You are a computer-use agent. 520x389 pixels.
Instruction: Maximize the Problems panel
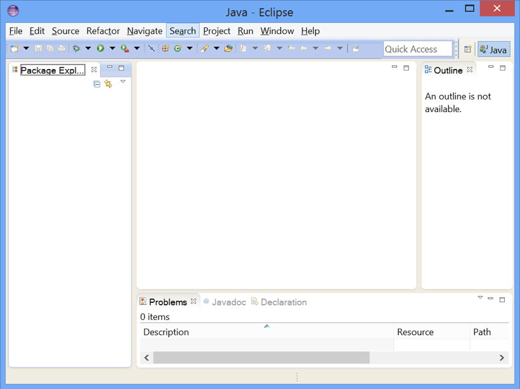point(502,300)
